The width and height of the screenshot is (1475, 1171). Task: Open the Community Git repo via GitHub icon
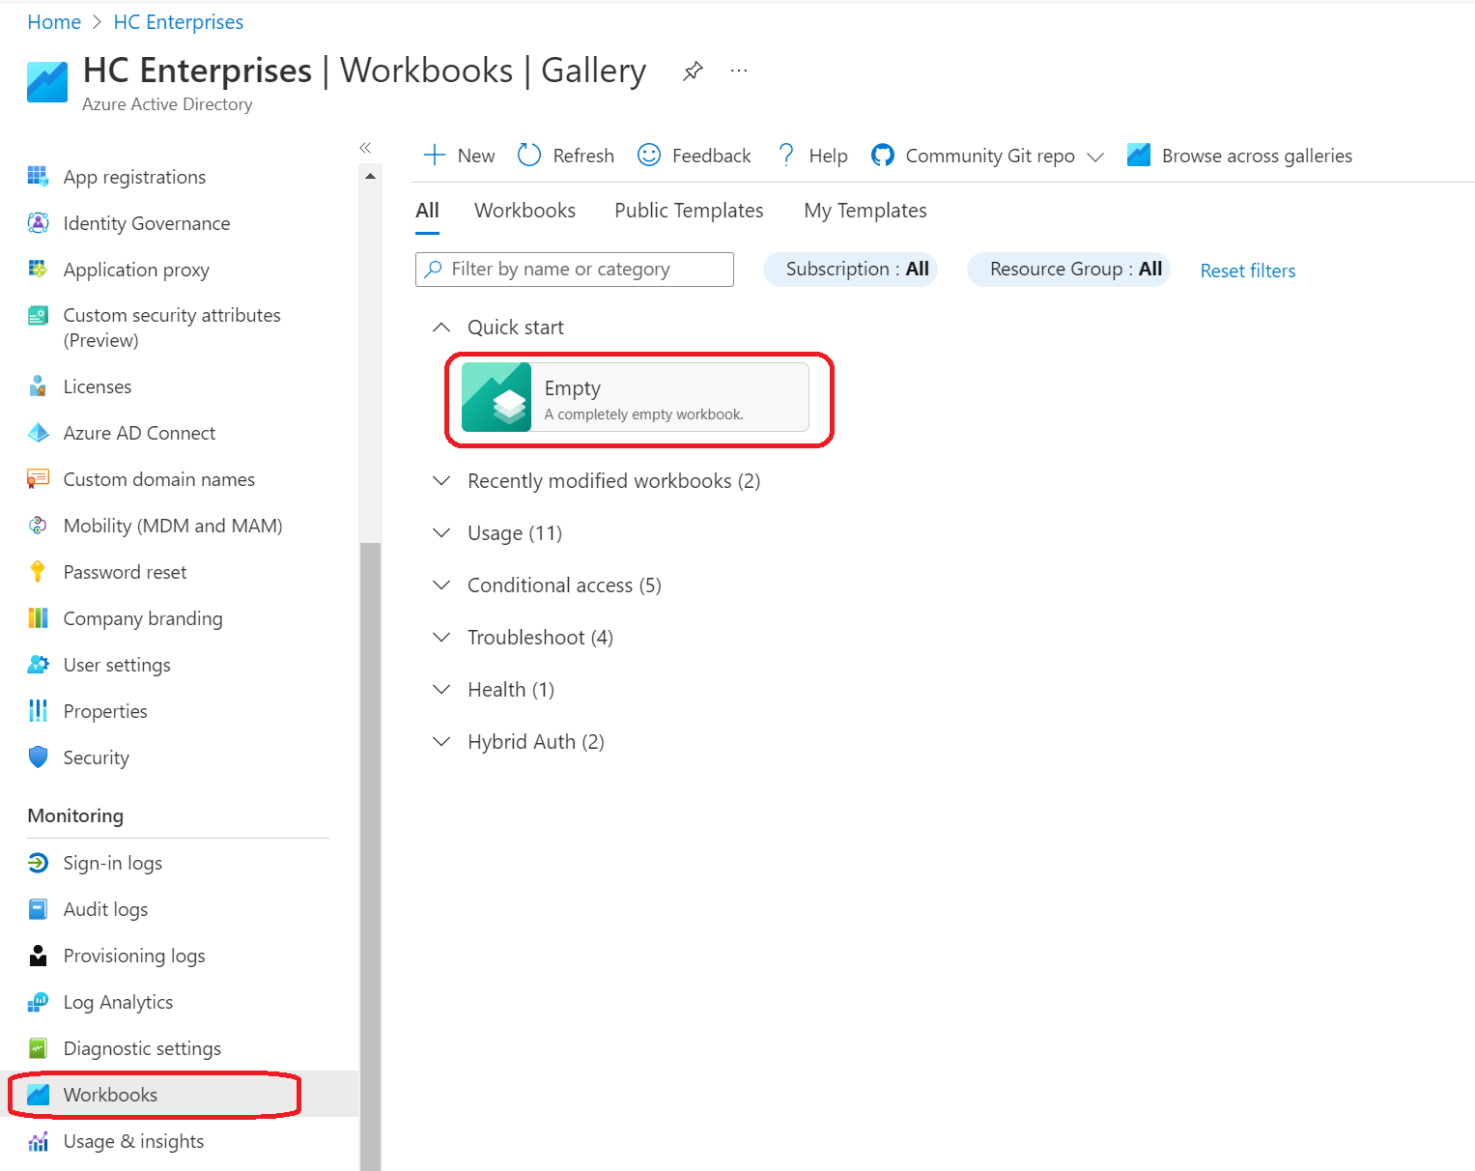(x=882, y=155)
